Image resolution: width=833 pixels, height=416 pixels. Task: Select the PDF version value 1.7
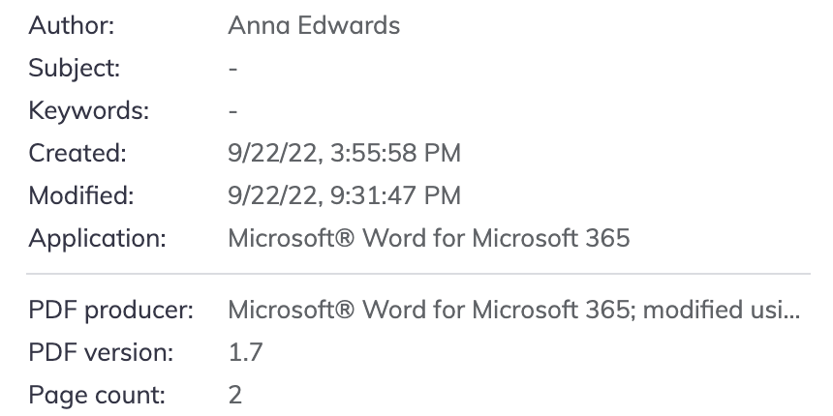pos(245,353)
